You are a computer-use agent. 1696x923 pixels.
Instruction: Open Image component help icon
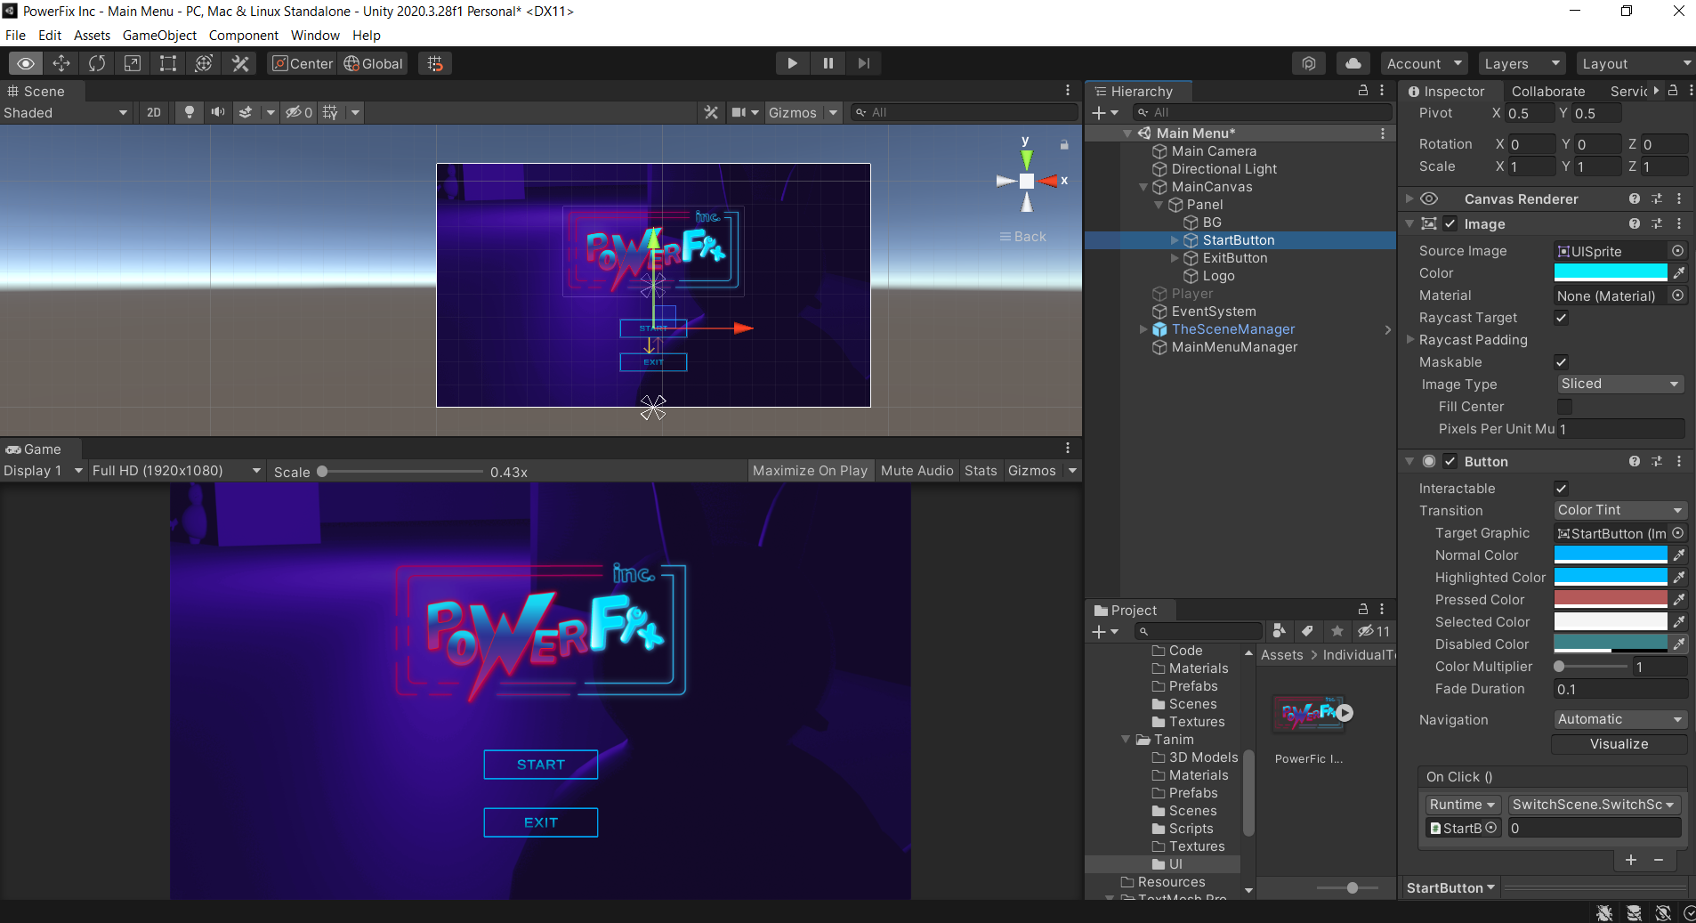(x=1635, y=224)
